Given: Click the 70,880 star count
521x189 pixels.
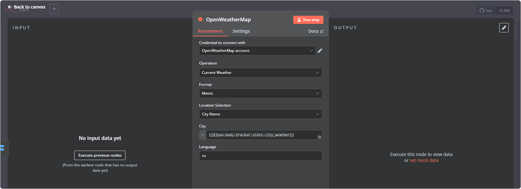Looking at the screenshot, I should pos(504,10).
